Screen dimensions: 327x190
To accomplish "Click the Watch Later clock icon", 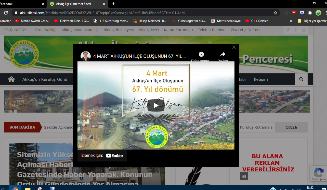I will 201,54.
